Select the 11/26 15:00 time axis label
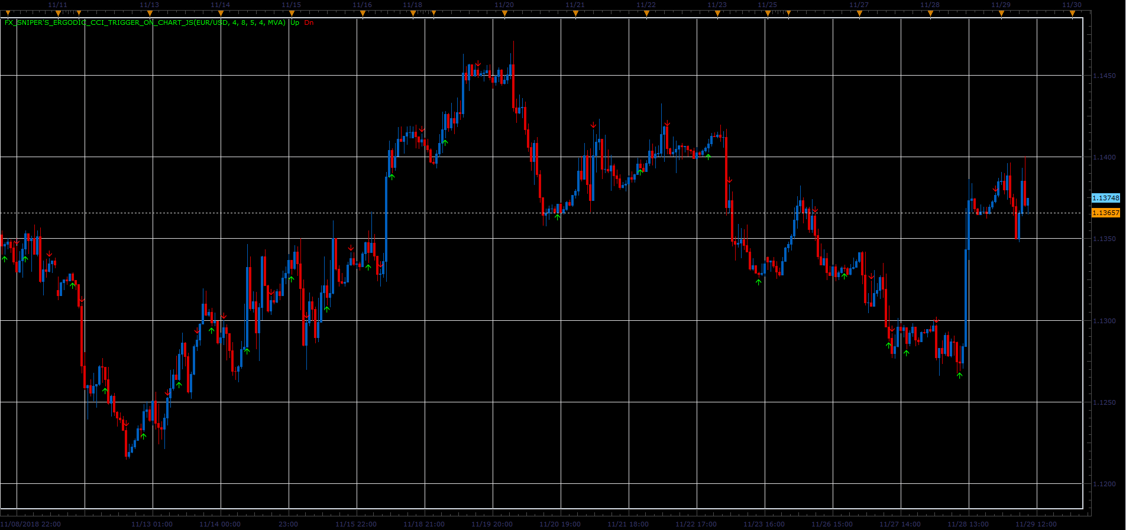Image resolution: width=1126 pixels, height=530 pixels. (832, 524)
